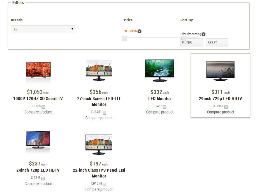Click the $311 price

pos(217,92)
